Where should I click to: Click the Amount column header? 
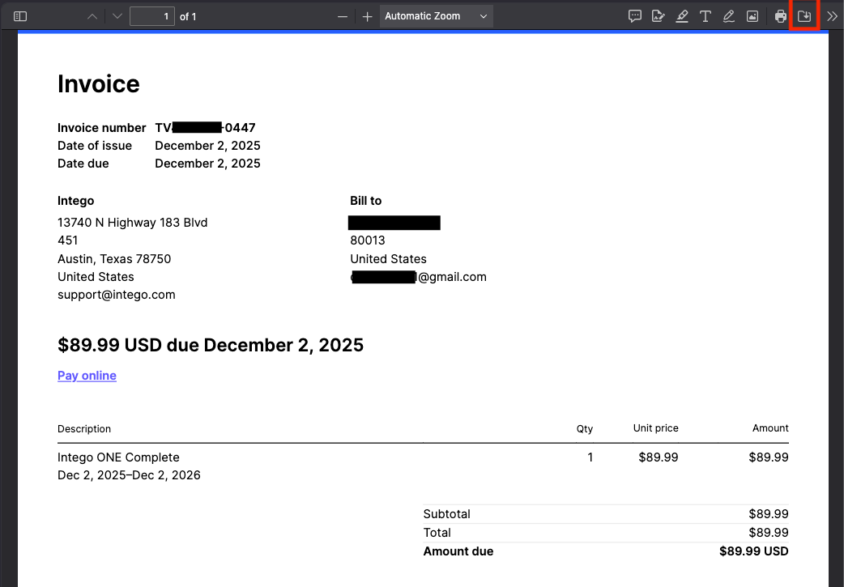(x=770, y=428)
